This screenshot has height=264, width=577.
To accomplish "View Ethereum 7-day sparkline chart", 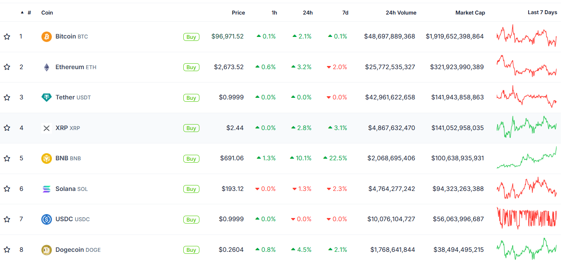I will 527,66.
